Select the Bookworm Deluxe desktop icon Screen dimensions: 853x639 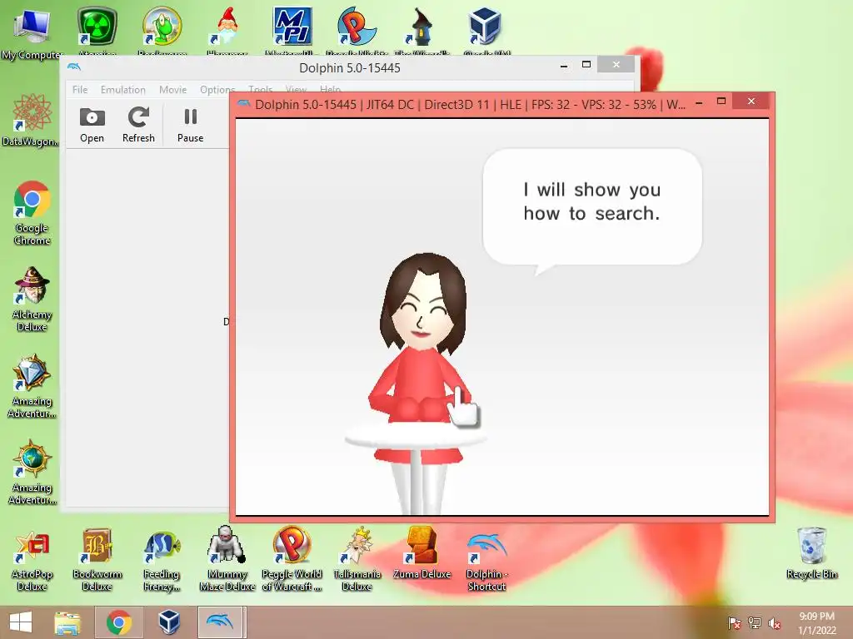pos(97,558)
